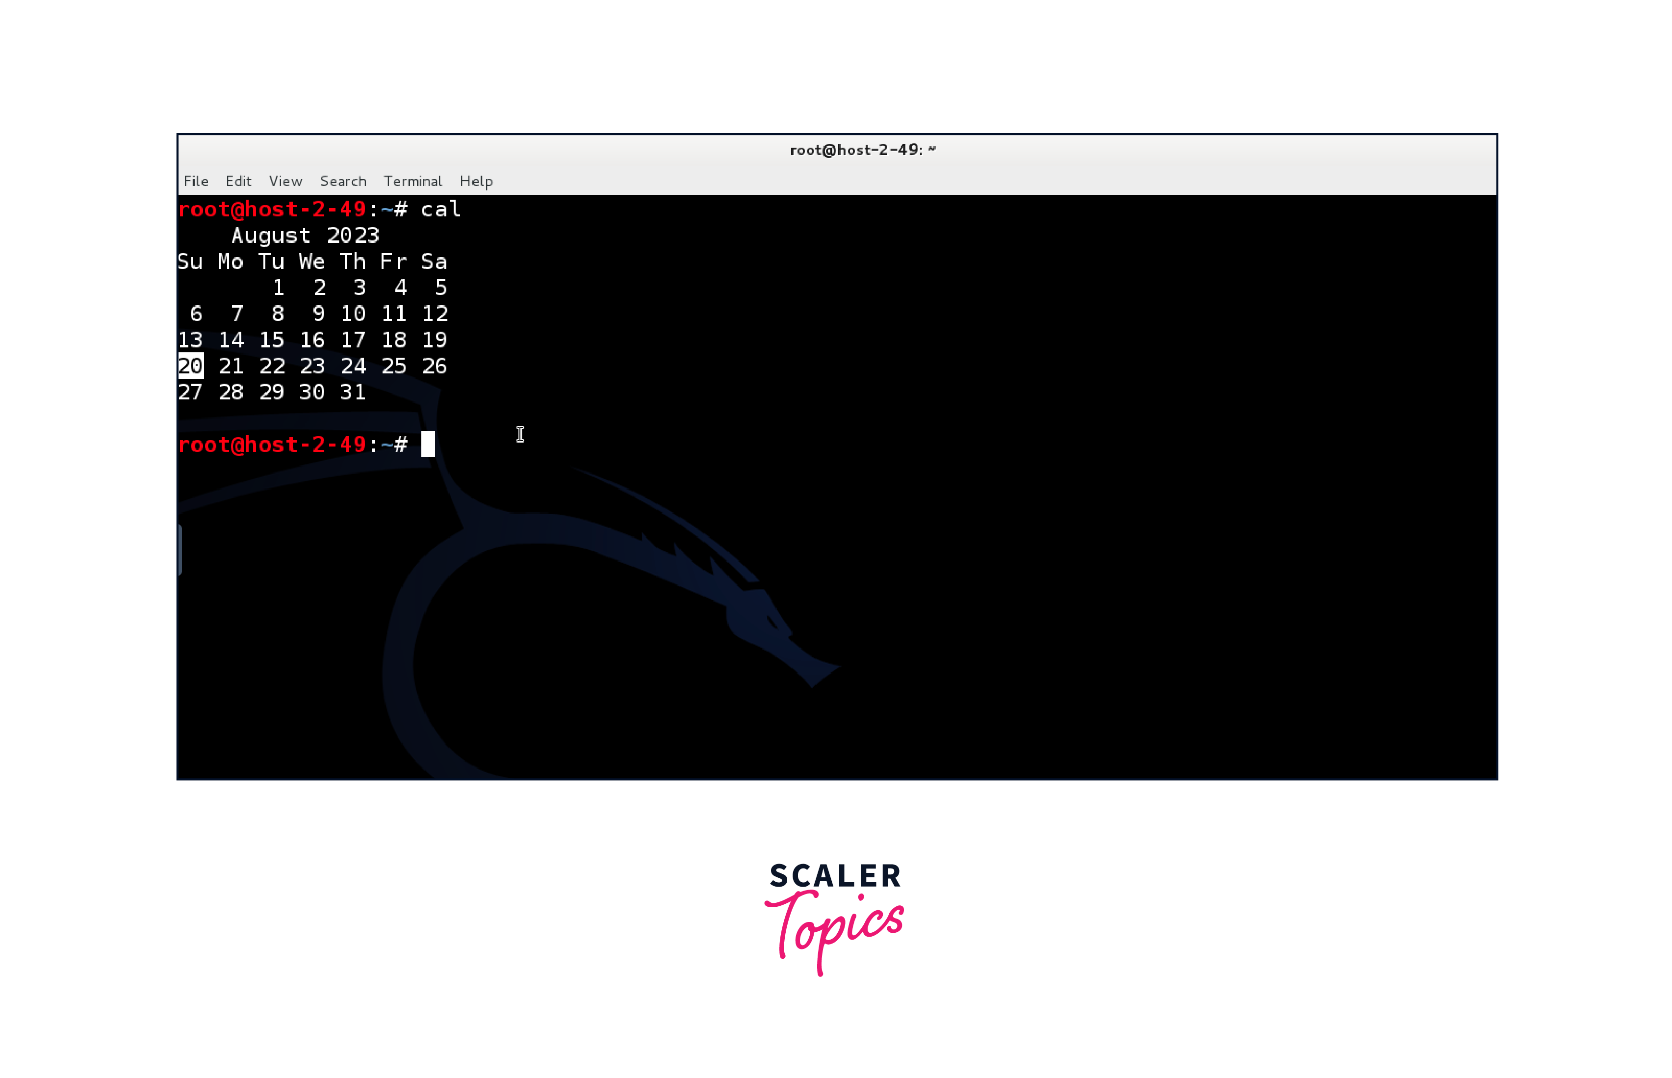Click date 31 in the calendar output
1672x1078 pixels.
[x=353, y=392]
